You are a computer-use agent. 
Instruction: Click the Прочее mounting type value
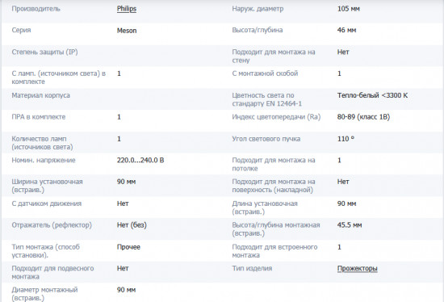(128, 247)
